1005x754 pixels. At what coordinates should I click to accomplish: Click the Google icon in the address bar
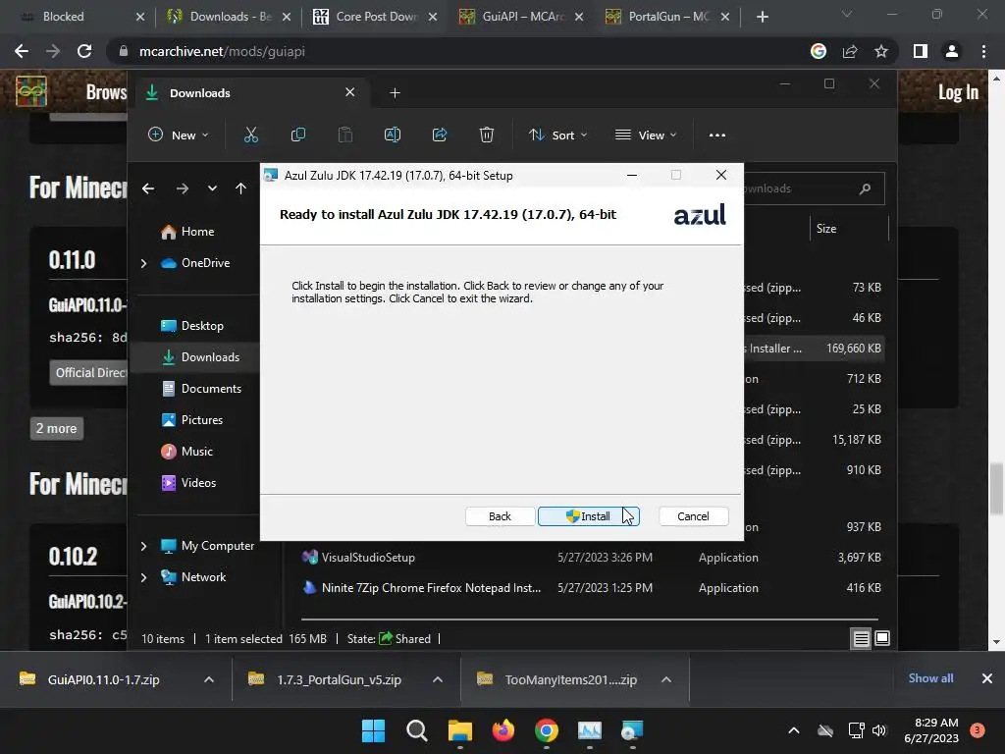tap(819, 51)
